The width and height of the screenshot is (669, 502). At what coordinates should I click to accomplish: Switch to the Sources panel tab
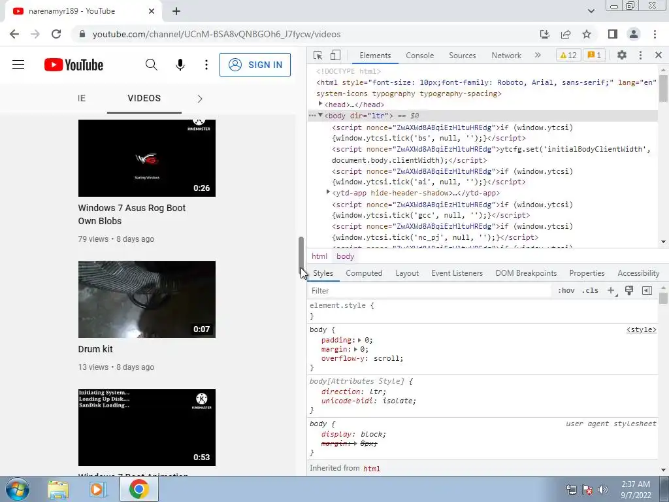pyautogui.click(x=462, y=56)
